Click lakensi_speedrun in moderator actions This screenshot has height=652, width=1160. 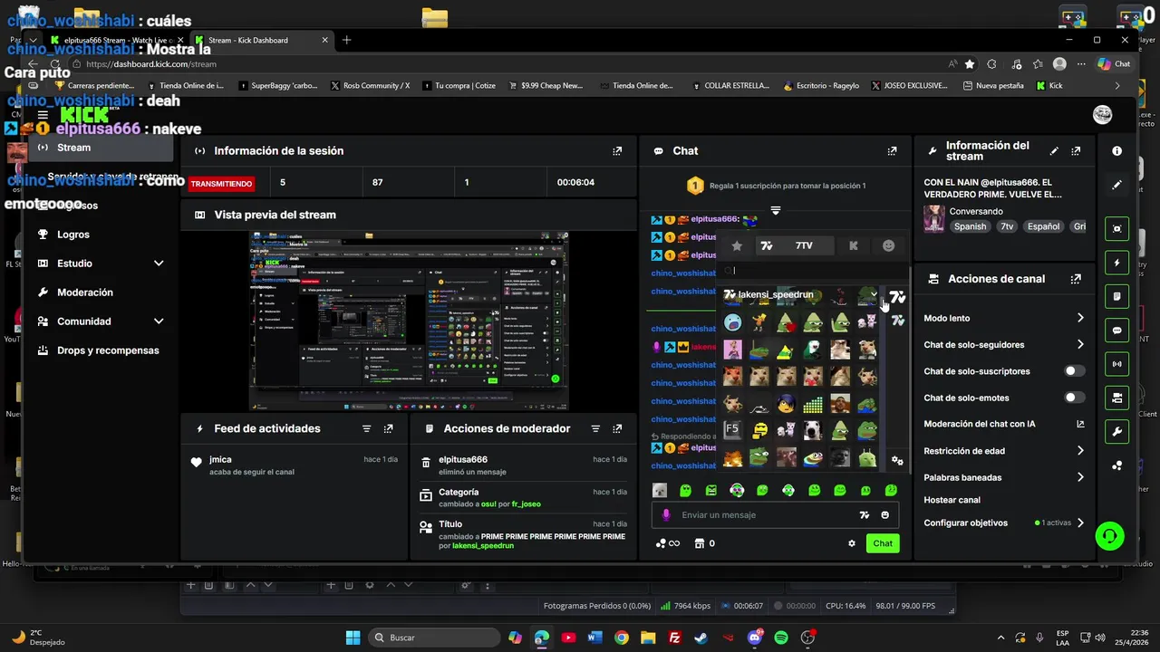tap(482, 546)
